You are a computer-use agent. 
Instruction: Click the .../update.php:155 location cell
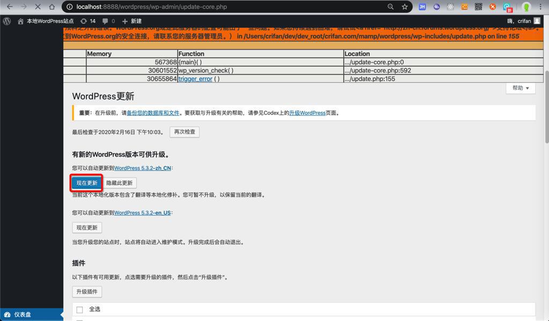pyautogui.click(x=443, y=79)
